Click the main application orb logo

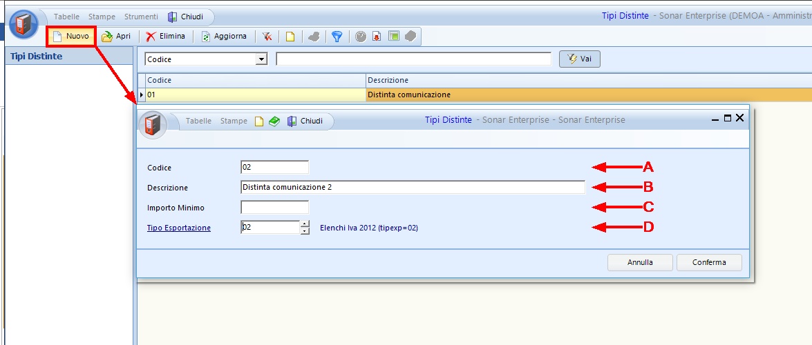[x=24, y=25]
